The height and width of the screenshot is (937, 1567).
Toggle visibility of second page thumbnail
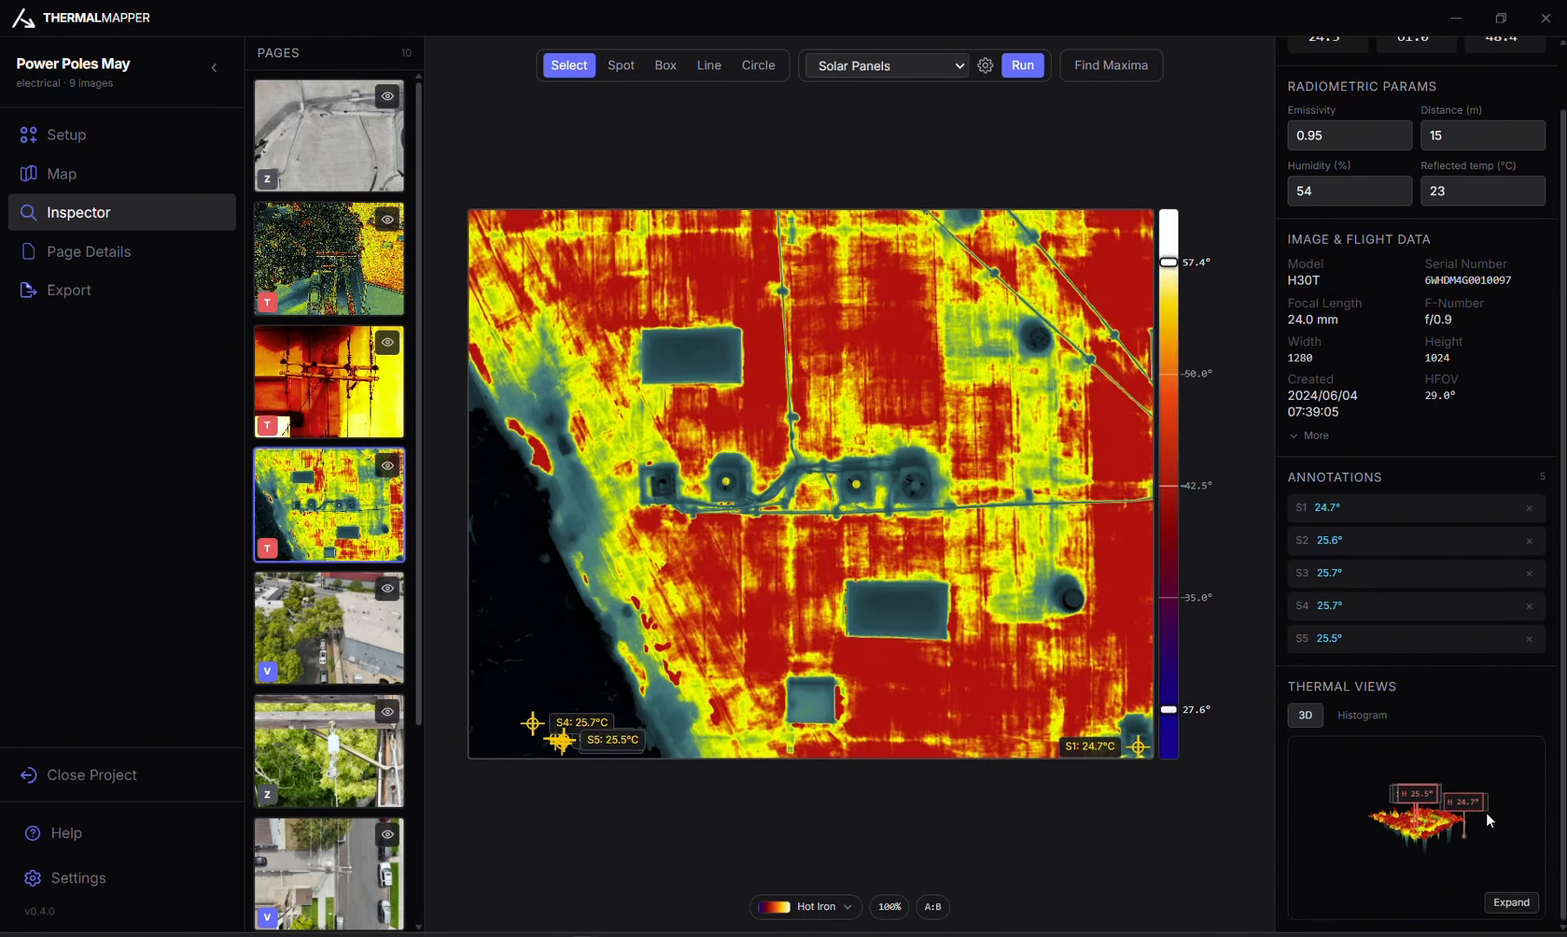tap(388, 220)
